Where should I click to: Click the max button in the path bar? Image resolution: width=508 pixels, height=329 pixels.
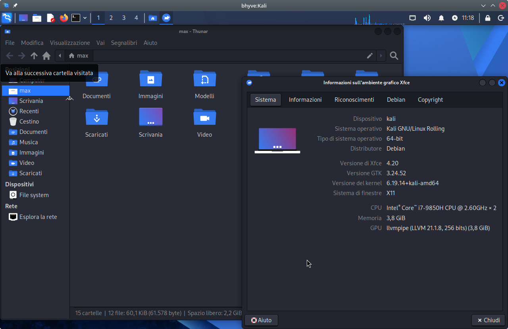click(79, 56)
